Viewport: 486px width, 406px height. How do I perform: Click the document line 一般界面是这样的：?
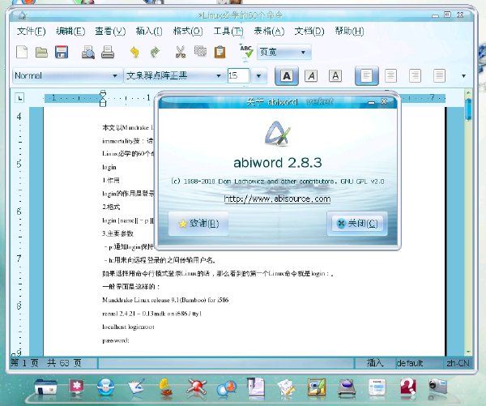pos(130,287)
